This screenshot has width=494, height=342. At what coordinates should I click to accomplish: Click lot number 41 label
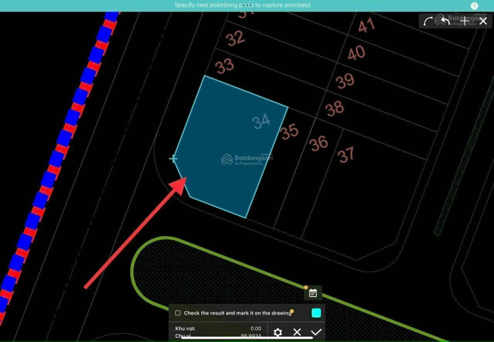coord(366,26)
